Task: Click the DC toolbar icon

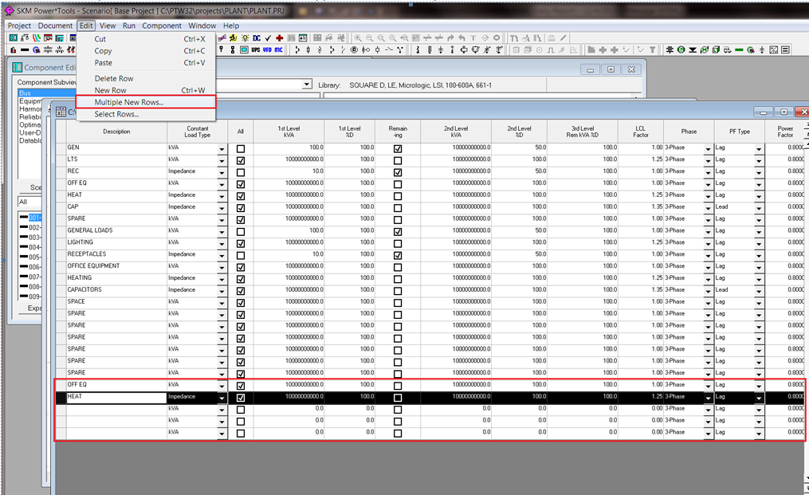Action: click(x=257, y=37)
